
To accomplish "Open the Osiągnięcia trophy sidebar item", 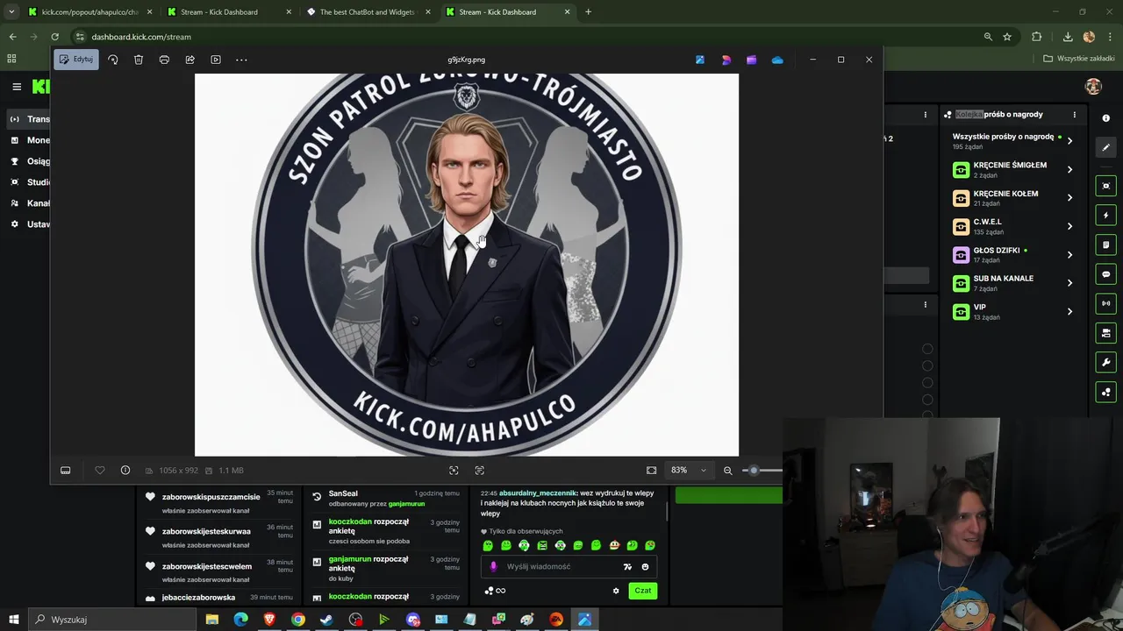I will (30, 161).
